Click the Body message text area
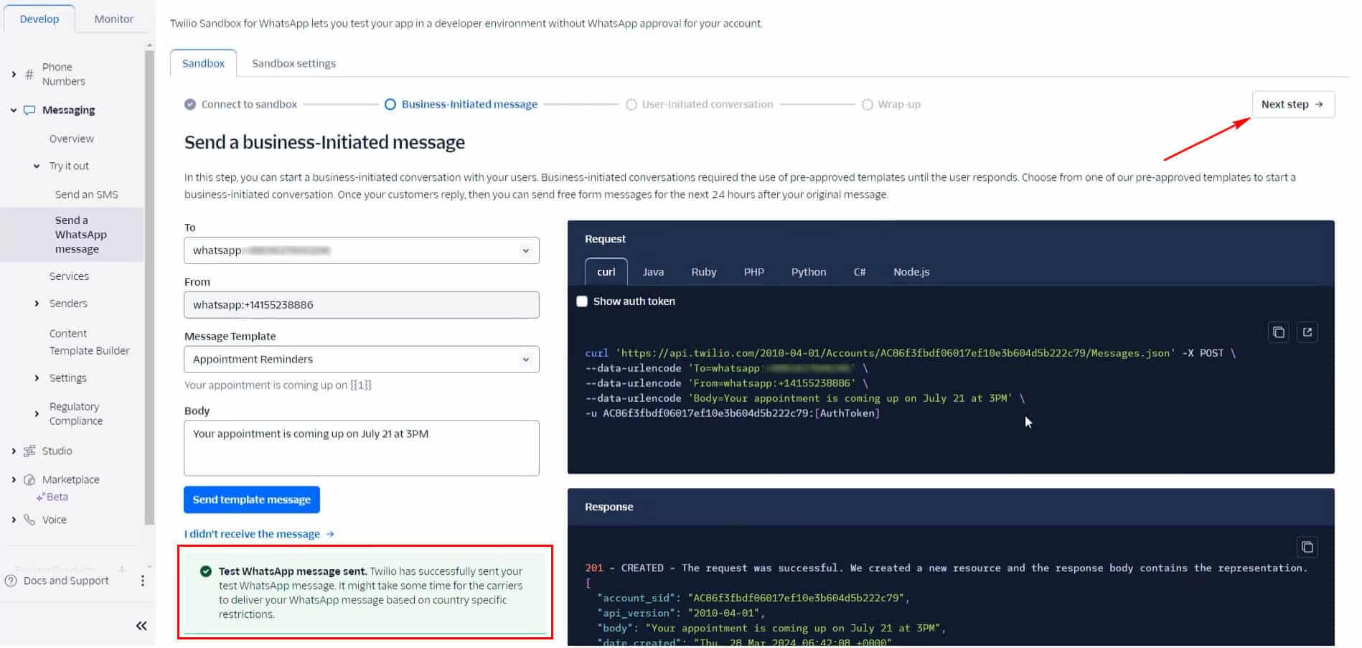Screen dimensions: 1362x648 (x=362, y=448)
